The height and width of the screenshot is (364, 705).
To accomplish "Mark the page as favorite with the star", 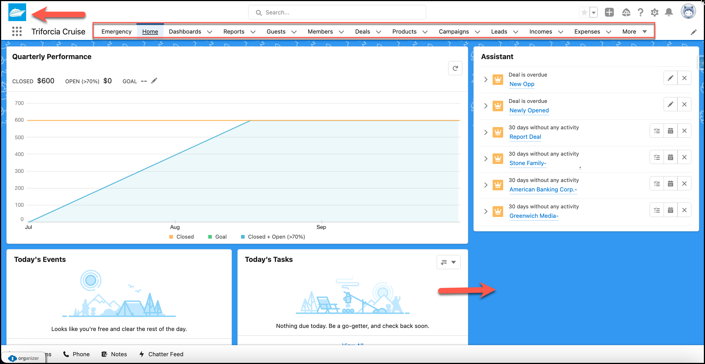I will [x=584, y=12].
